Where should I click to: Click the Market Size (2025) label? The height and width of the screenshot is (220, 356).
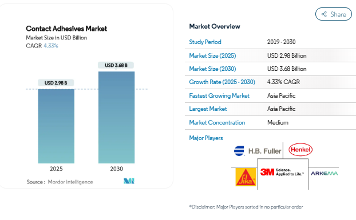(212, 55)
